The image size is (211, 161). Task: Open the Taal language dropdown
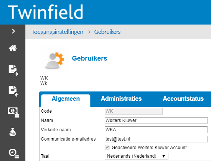pyautogui.click(x=136, y=156)
